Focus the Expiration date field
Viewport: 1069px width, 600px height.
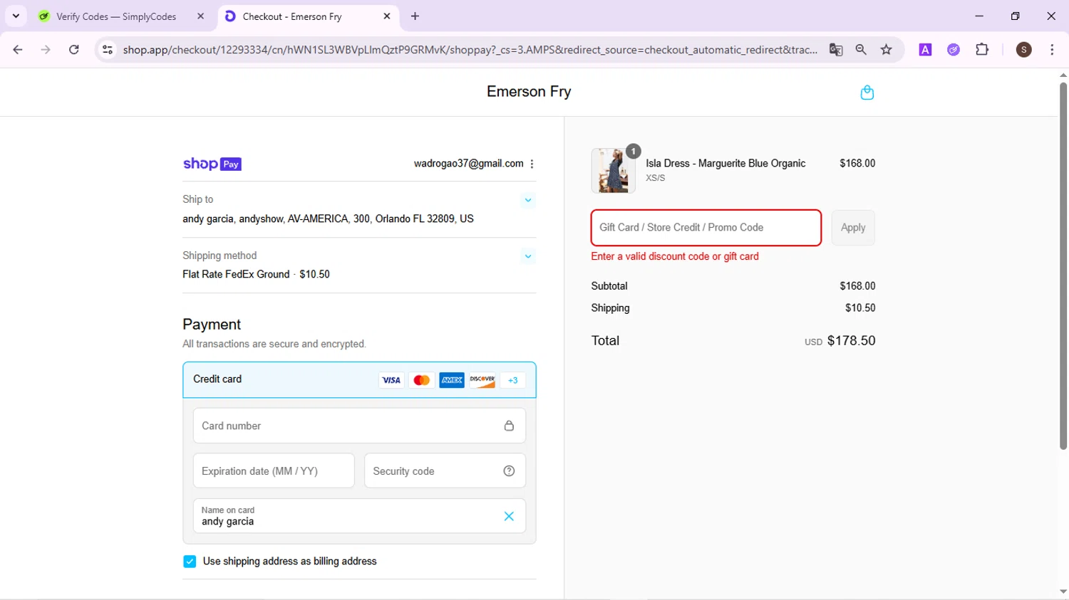click(x=274, y=470)
